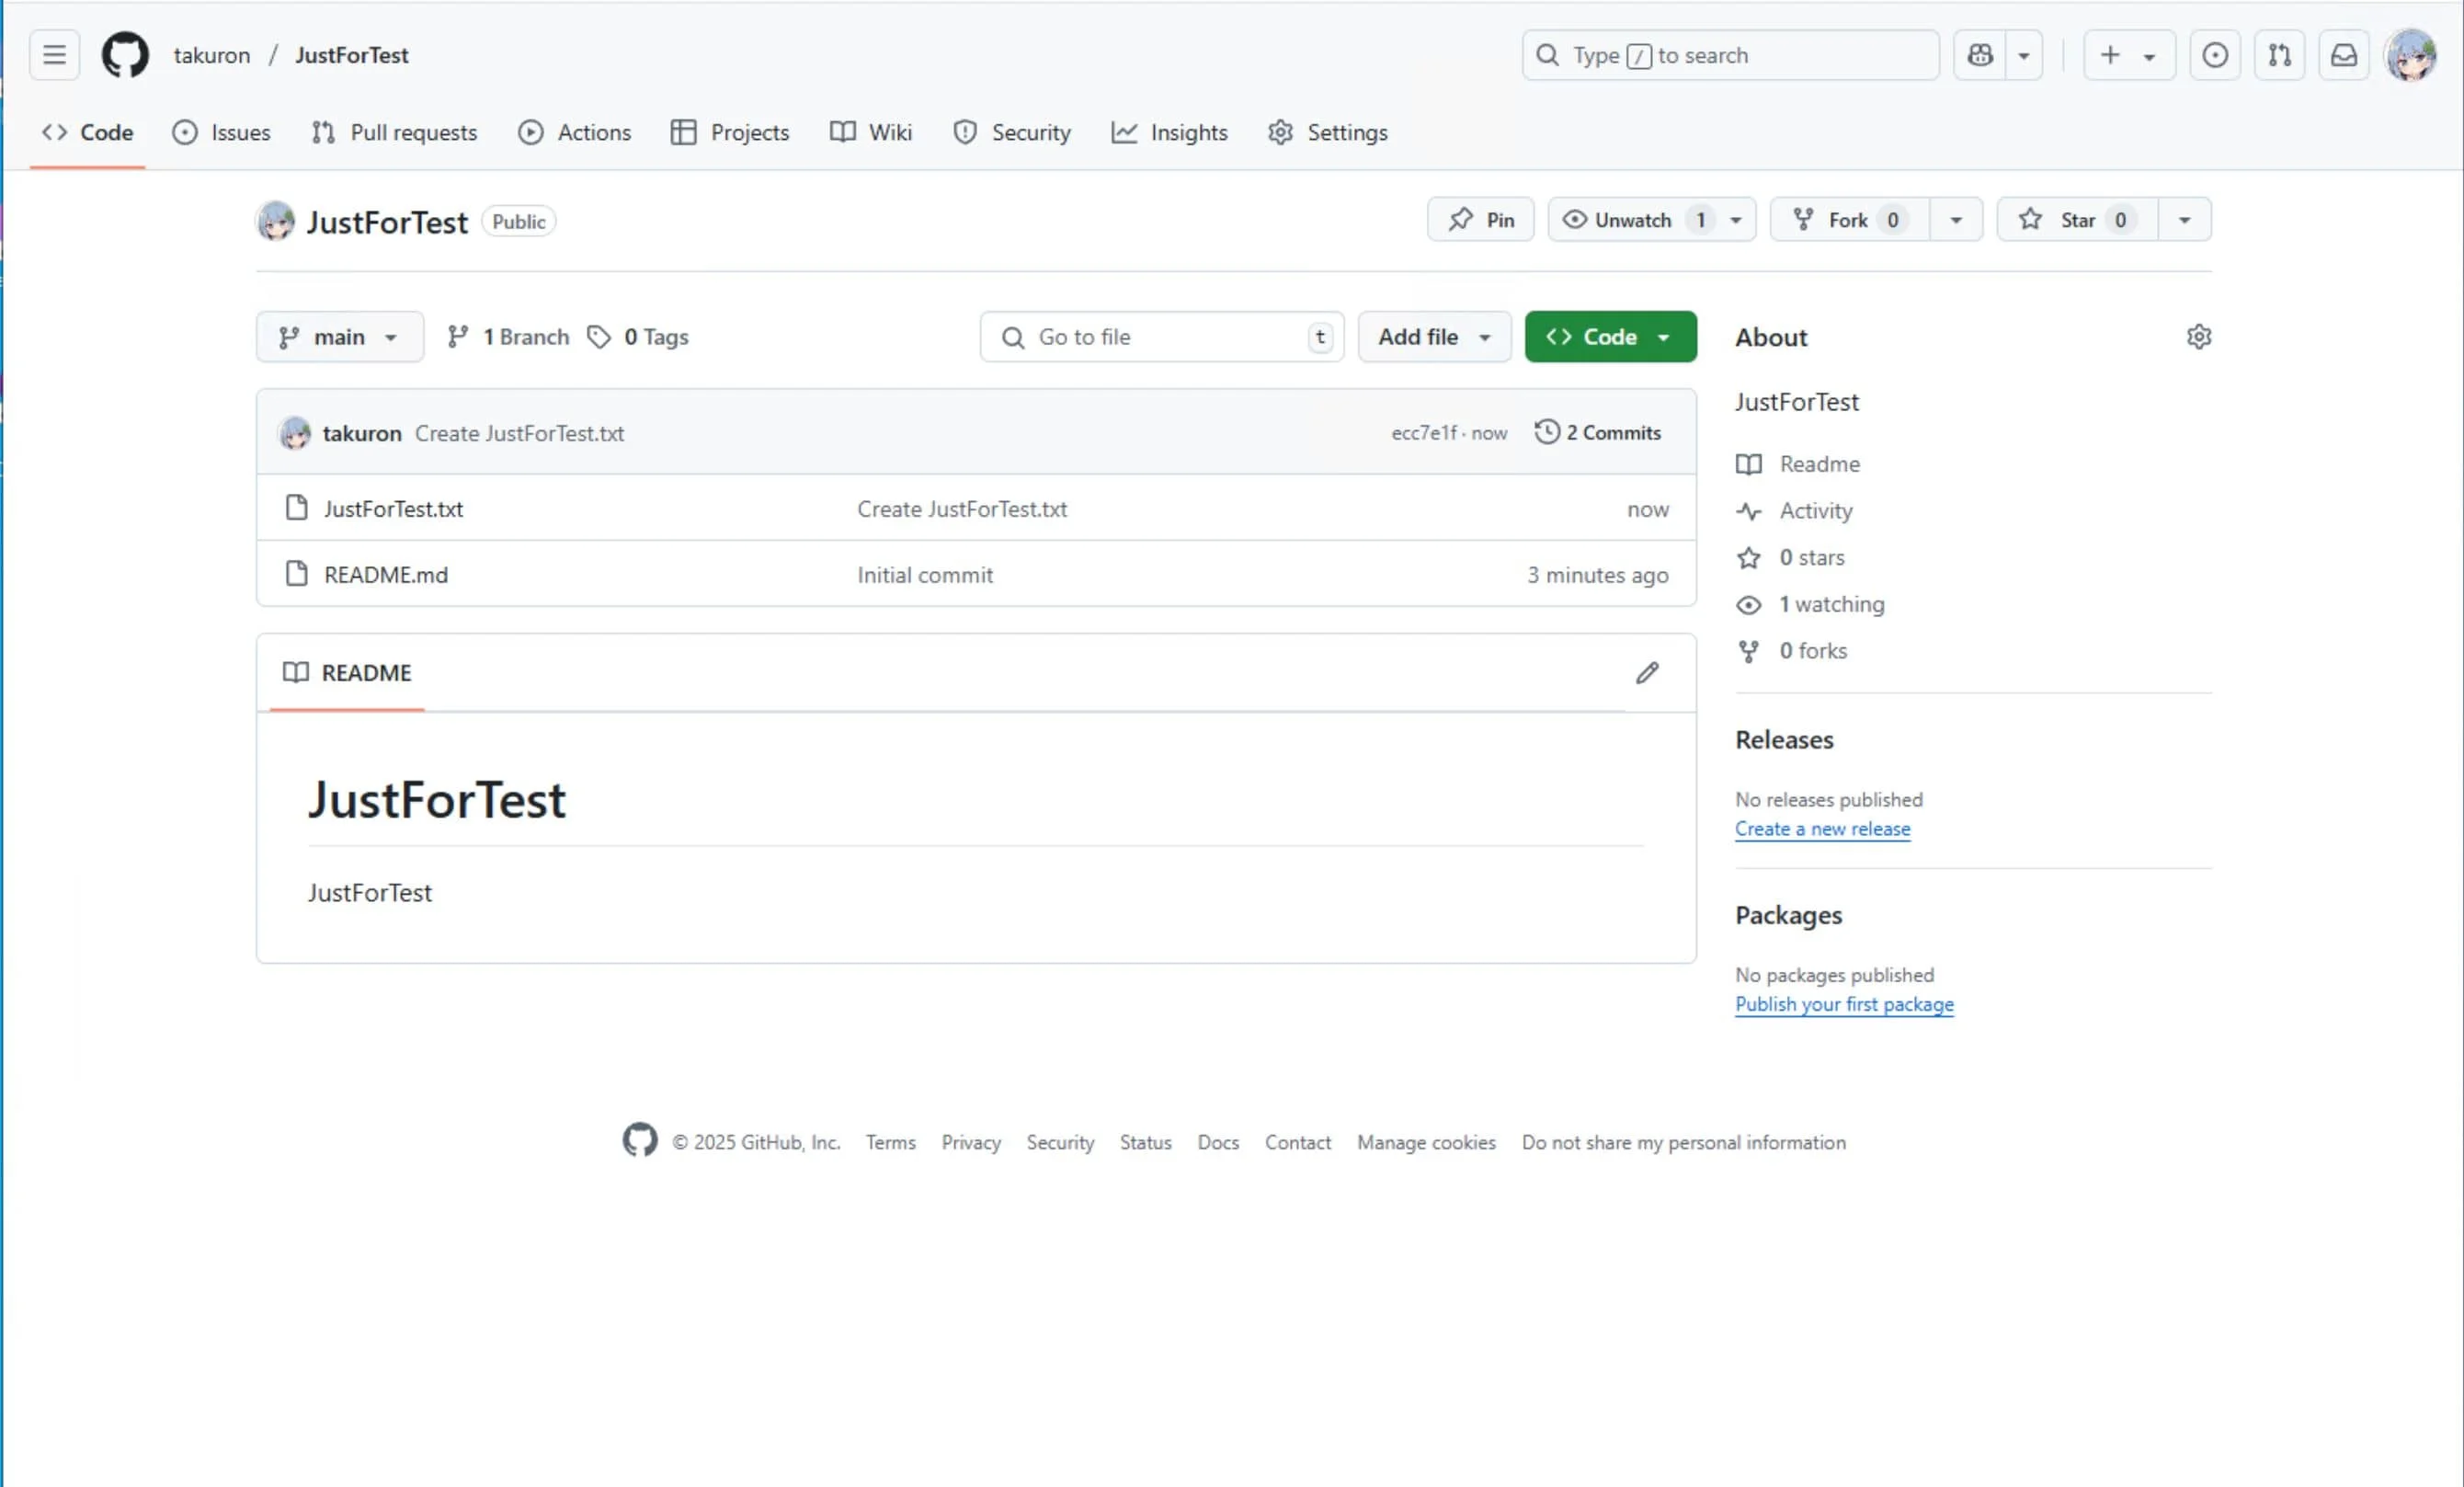2464x1487 pixels.
Task: Open user avatar menu in header
Action: 2411,55
